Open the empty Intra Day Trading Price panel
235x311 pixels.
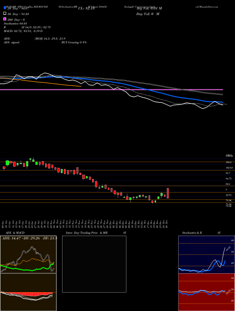pyautogui.click(x=94, y=264)
